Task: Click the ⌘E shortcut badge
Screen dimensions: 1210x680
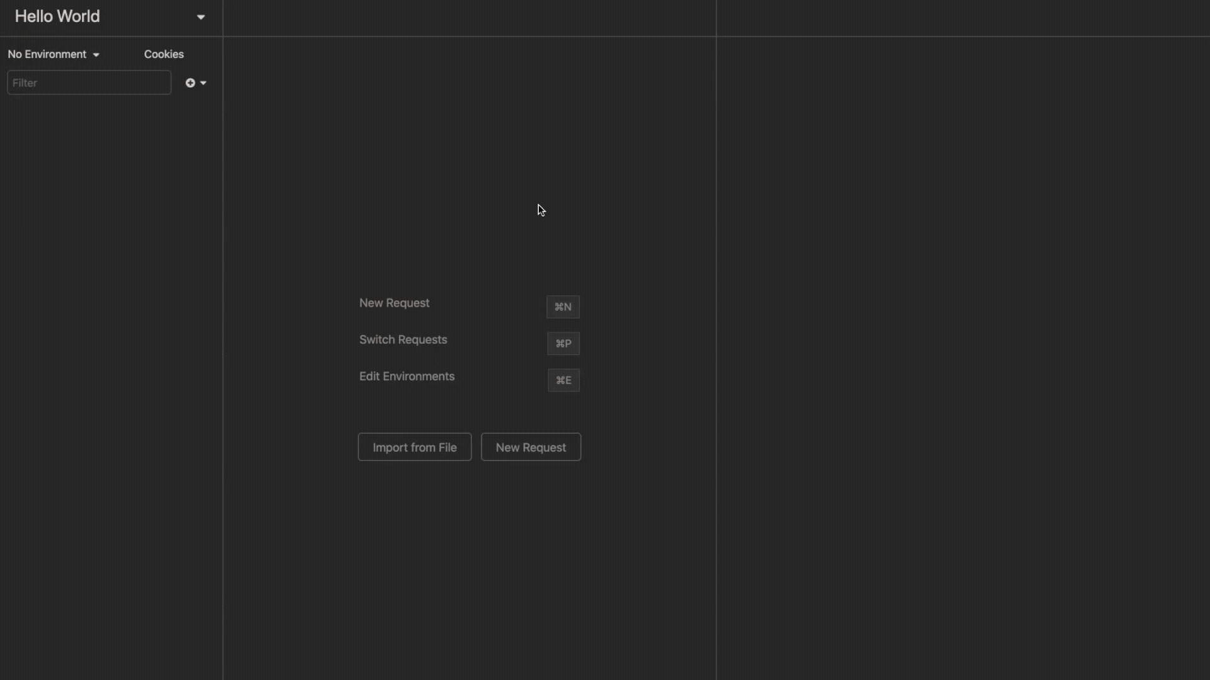Action: (x=563, y=380)
